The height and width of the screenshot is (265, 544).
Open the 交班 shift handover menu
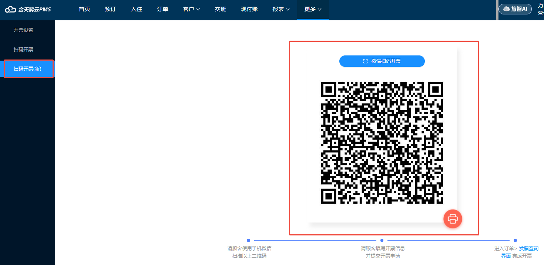(221, 9)
